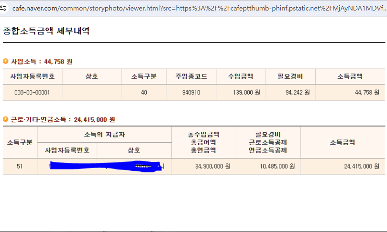Click the orange bullet icon beside 사업소득

[x=6, y=61]
